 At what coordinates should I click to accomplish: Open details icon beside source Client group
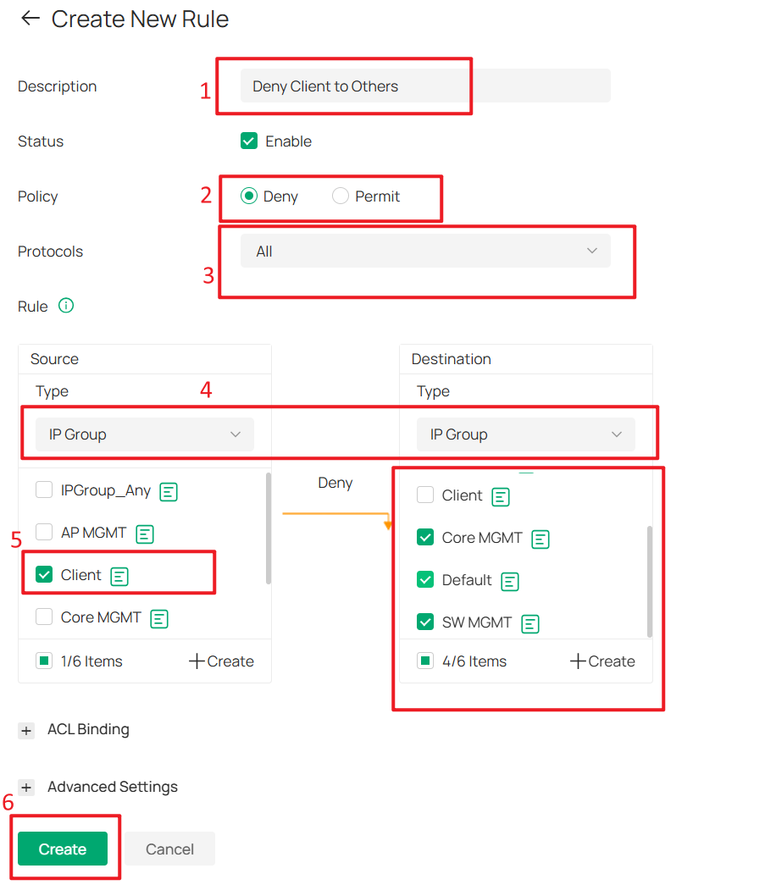[119, 577]
